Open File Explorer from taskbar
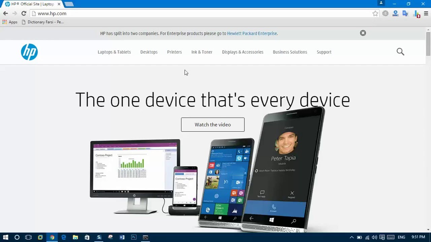The height and width of the screenshot is (242, 431). point(75,237)
